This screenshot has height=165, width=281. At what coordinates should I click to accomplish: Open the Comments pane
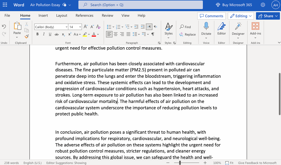211,16
